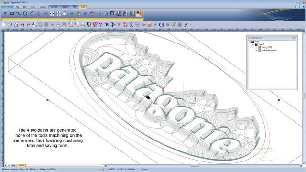The width and height of the screenshot is (306, 172).
Task: Click the open shield icon next to New
Action: point(10,24)
